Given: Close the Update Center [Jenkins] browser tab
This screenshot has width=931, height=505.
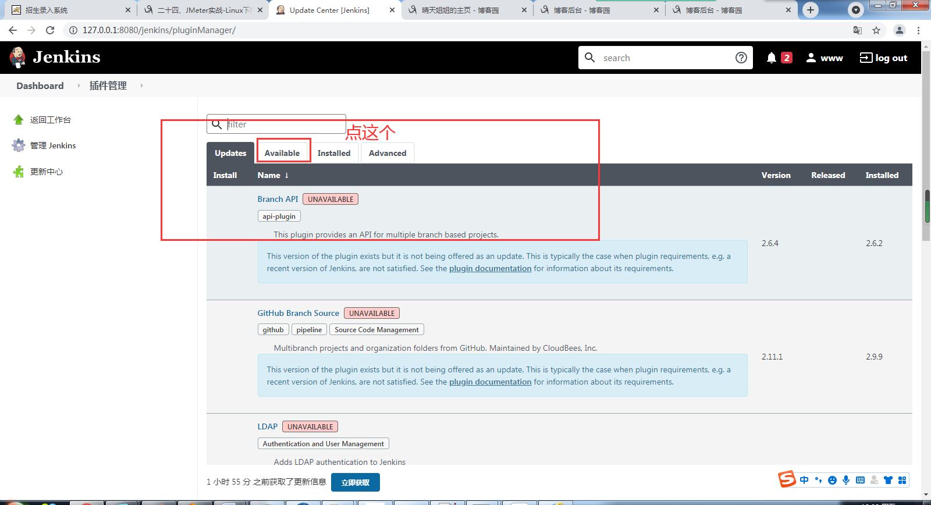Looking at the screenshot, I should click(x=392, y=10).
